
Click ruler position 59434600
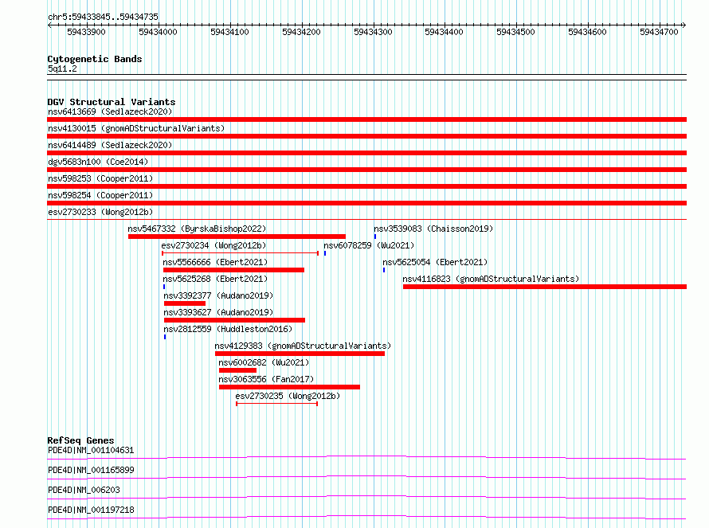tap(587, 32)
